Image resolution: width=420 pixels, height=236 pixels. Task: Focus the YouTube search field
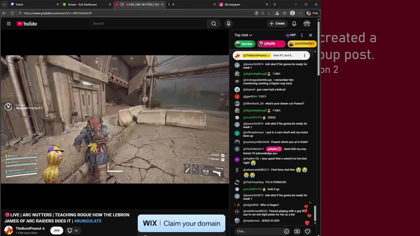[x=148, y=24]
